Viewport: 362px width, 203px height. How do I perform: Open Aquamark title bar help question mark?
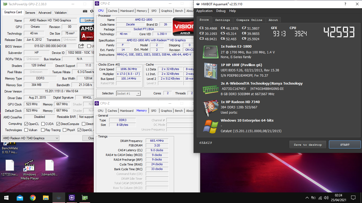345,4
